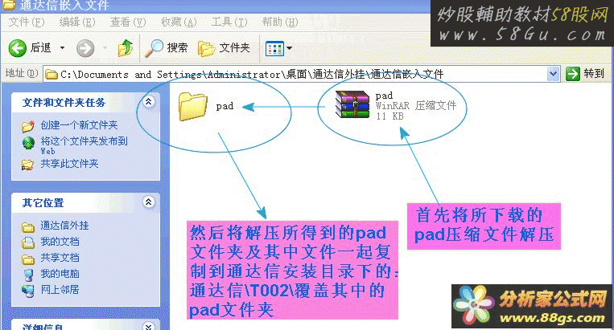The height and width of the screenshot is (330, 614).
Task: Open 我的文档 location link
Action: point(60,242)
